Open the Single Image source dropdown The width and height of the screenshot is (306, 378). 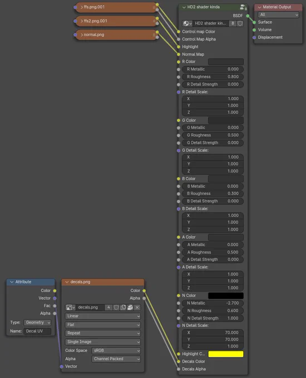tap(103, 342)
